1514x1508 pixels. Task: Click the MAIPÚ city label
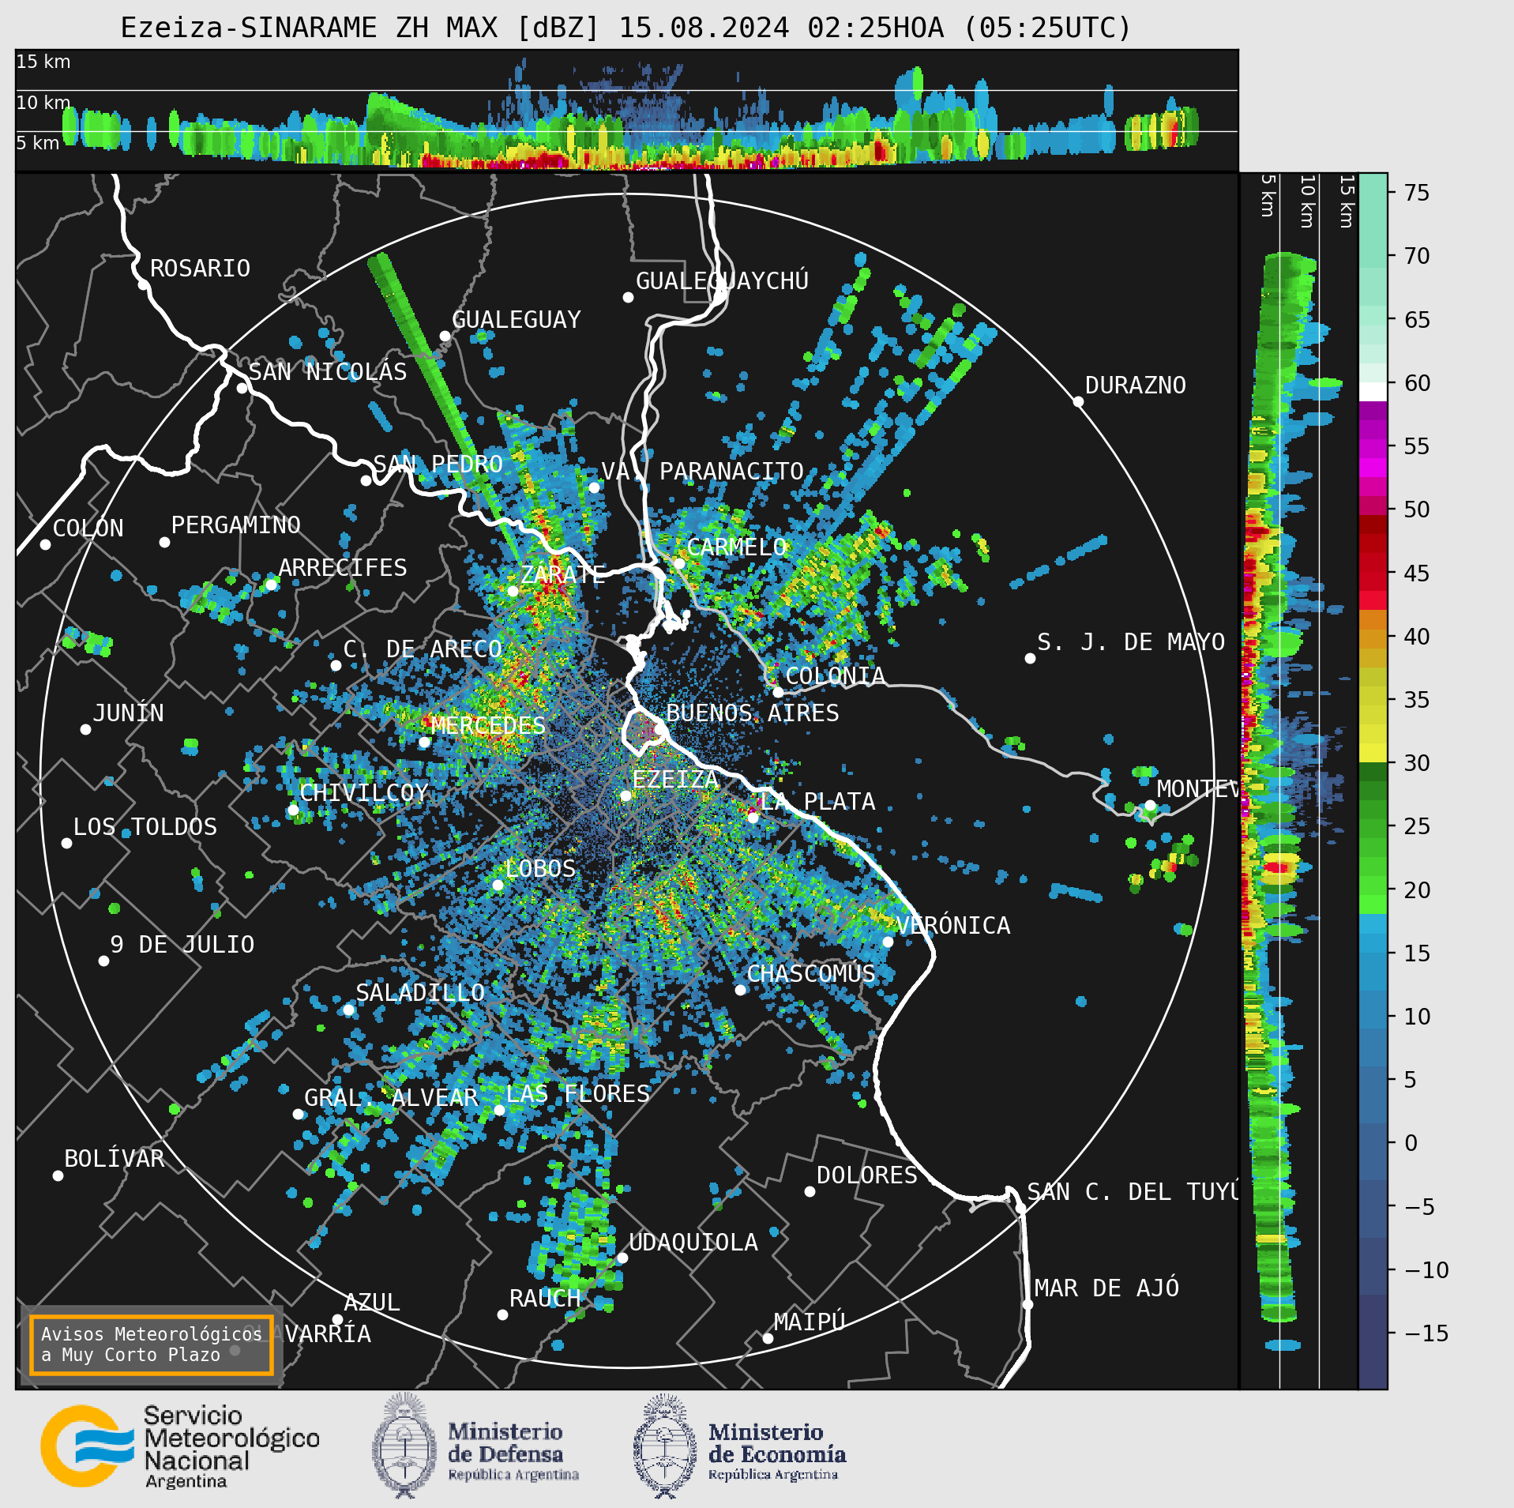point(810,1322)
